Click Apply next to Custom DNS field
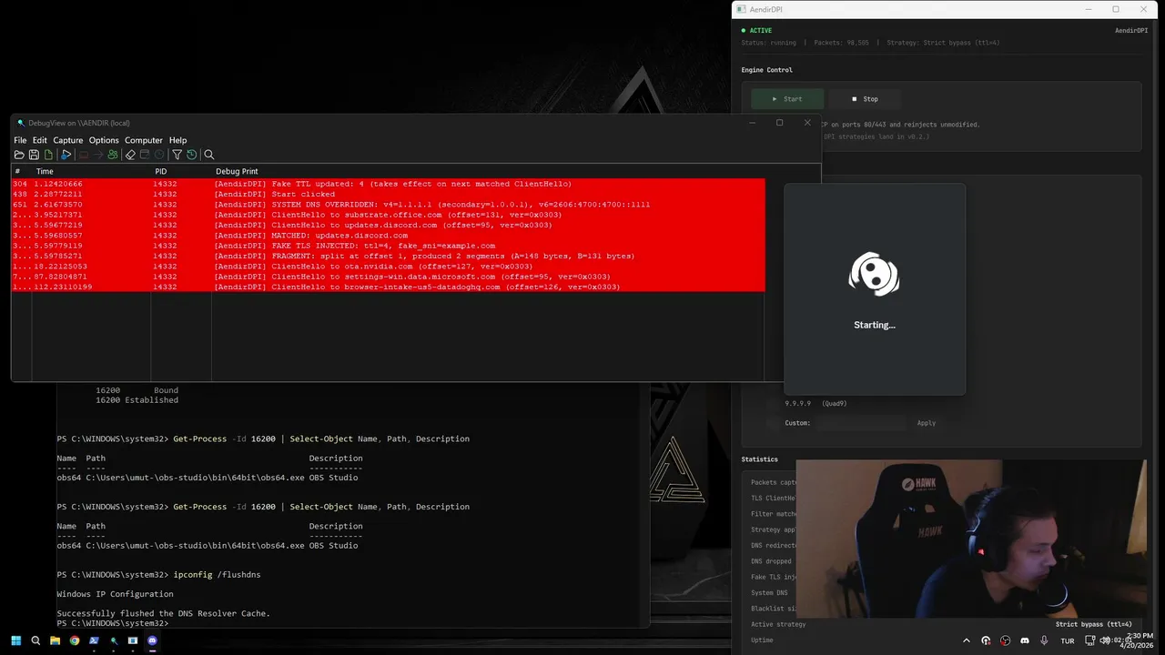Image resolution: width=1165 pixels, height=655 pixels. [927, 423]
